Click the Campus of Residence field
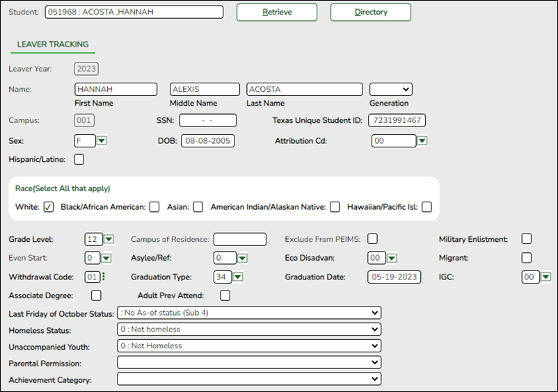This screenshot has height=392, width=558. 240,239
